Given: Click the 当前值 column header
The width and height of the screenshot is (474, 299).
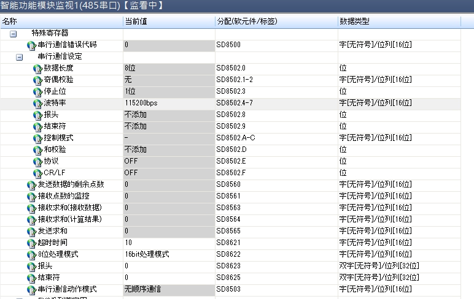Looking at the screenshot, I should tap(169, 21).
